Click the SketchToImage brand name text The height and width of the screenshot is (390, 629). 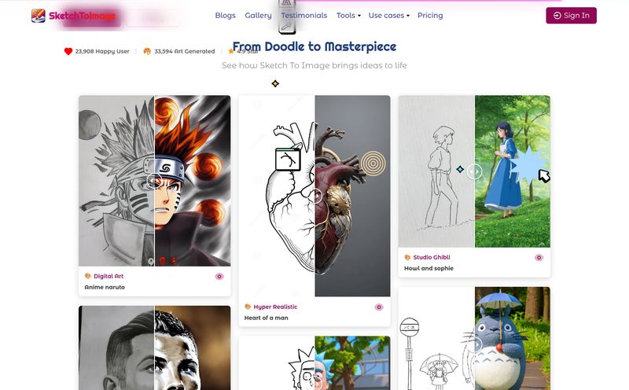pyautogui.click(x=83, y=16)
